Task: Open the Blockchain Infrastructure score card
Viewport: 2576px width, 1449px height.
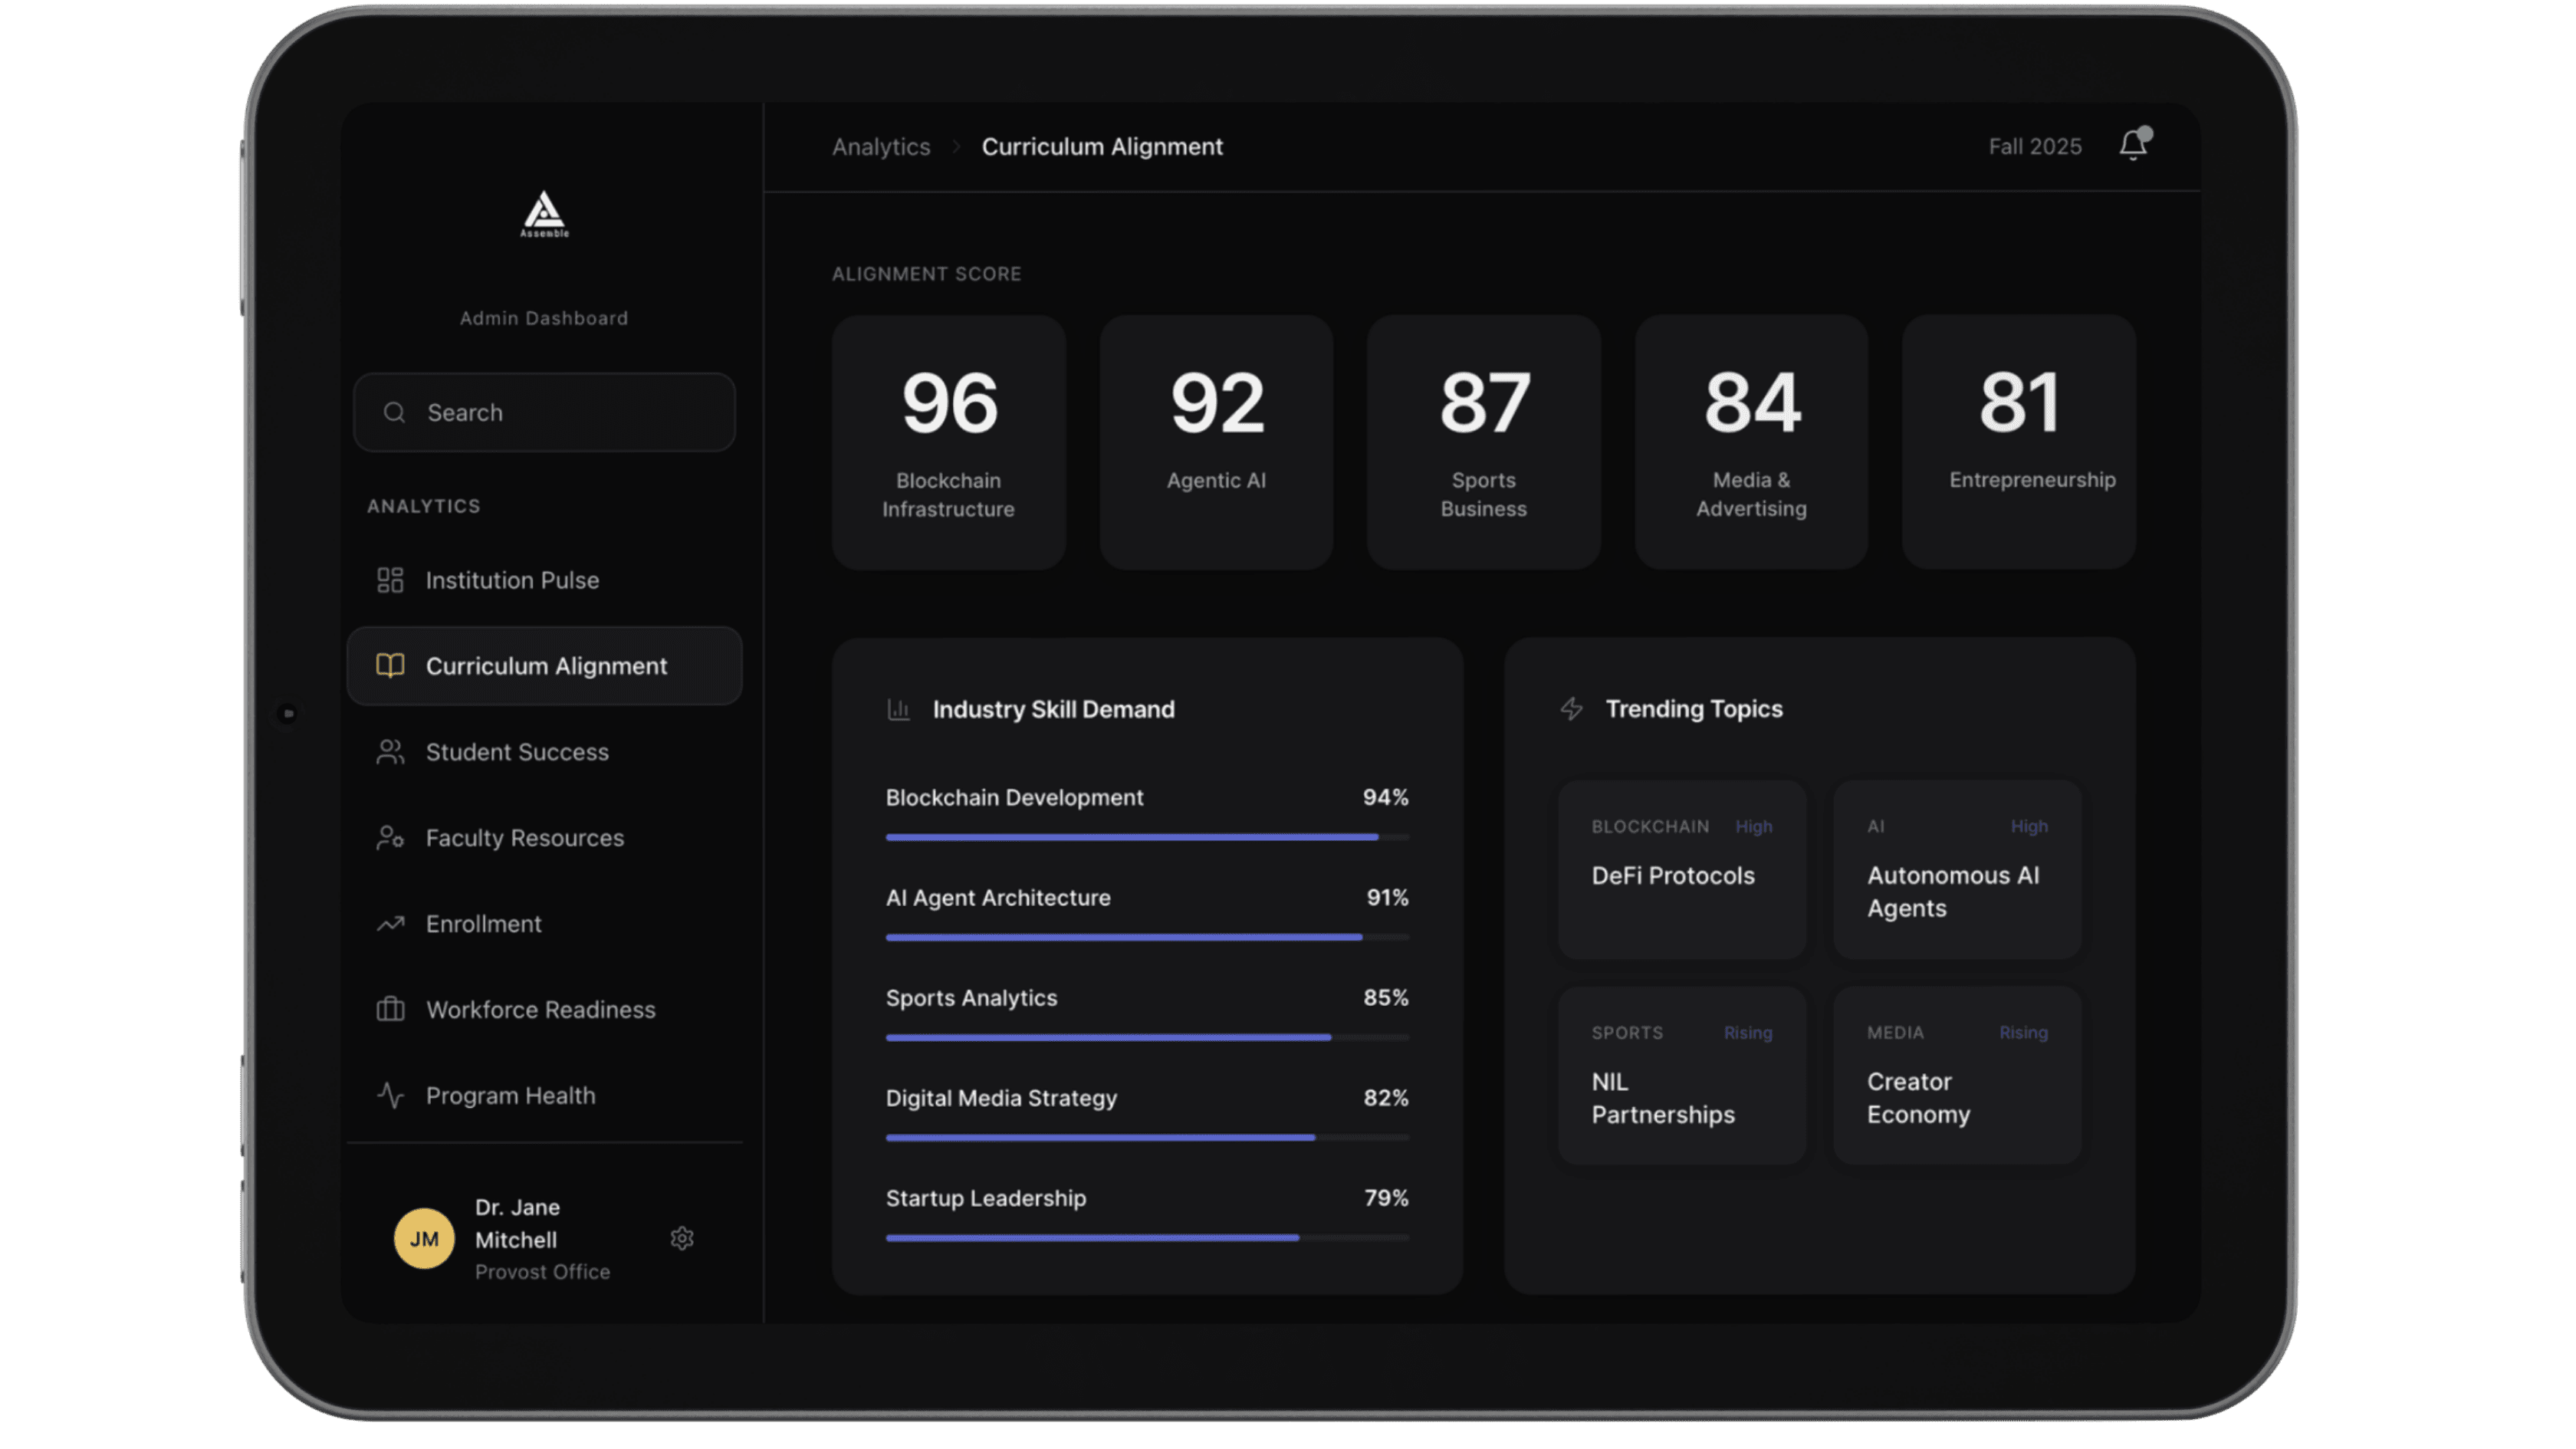Action: point(948,442)
